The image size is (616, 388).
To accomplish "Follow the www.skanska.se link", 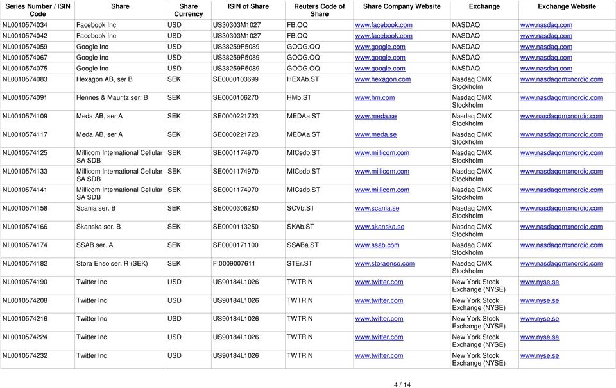I will coord(379,227).
